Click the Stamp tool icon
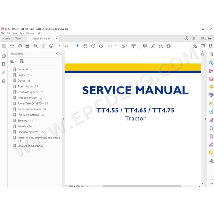The height and width of the screenshot is (214, 214). [169, 46]
